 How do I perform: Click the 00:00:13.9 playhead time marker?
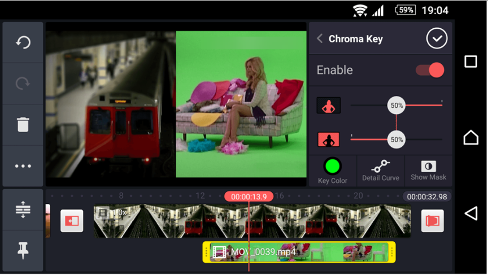coord(249,197)
